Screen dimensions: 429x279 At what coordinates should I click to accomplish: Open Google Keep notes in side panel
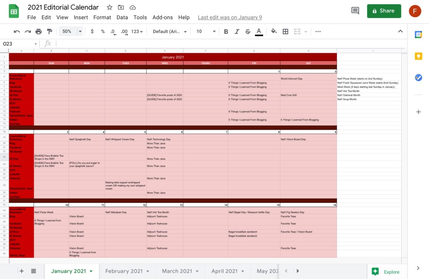click(419, 56)
